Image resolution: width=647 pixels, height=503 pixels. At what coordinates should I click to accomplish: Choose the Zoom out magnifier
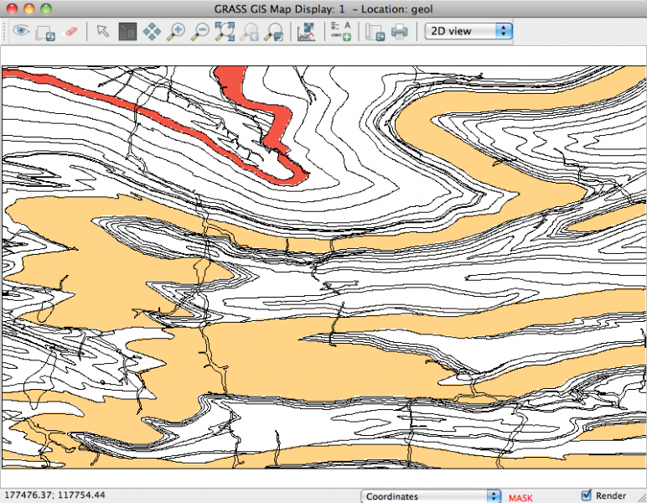(200, 32)
